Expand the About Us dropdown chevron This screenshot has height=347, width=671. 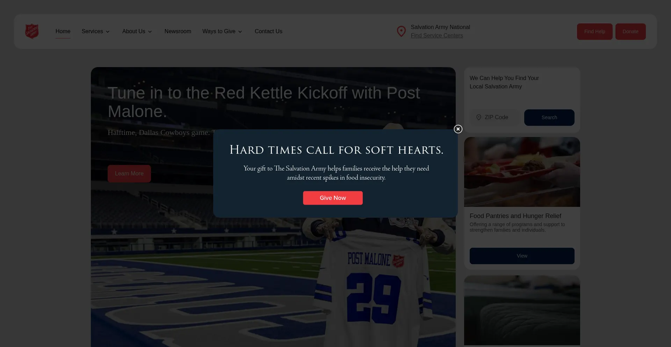click(x=150, y=32)
